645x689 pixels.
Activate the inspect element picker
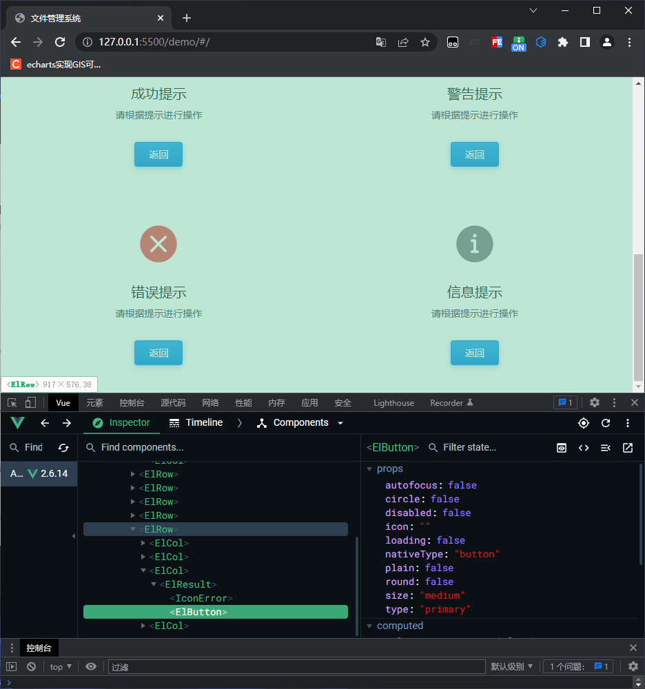tap(12, 403)
